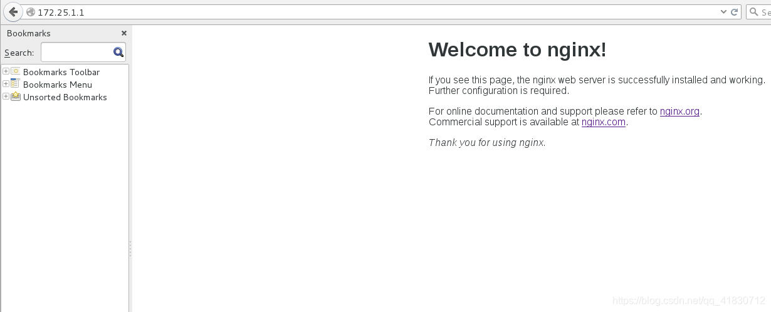Close the Bookmarks sidebar
The image size is (771, 312).
coord(124,33)
